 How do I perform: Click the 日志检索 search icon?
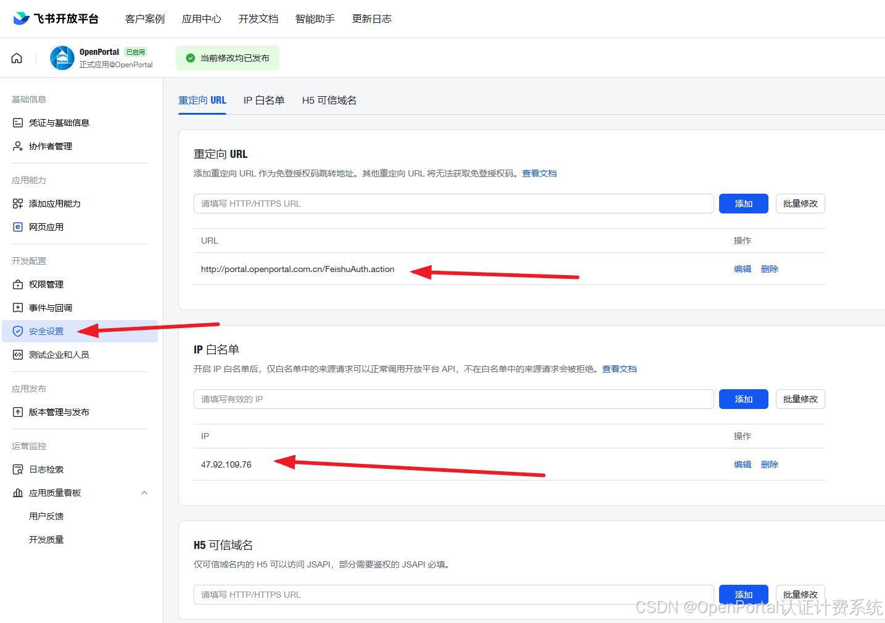point(18,469)
